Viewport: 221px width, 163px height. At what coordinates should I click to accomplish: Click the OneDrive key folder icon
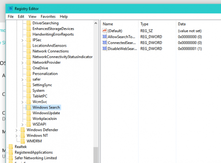click(x=29, y=68)
